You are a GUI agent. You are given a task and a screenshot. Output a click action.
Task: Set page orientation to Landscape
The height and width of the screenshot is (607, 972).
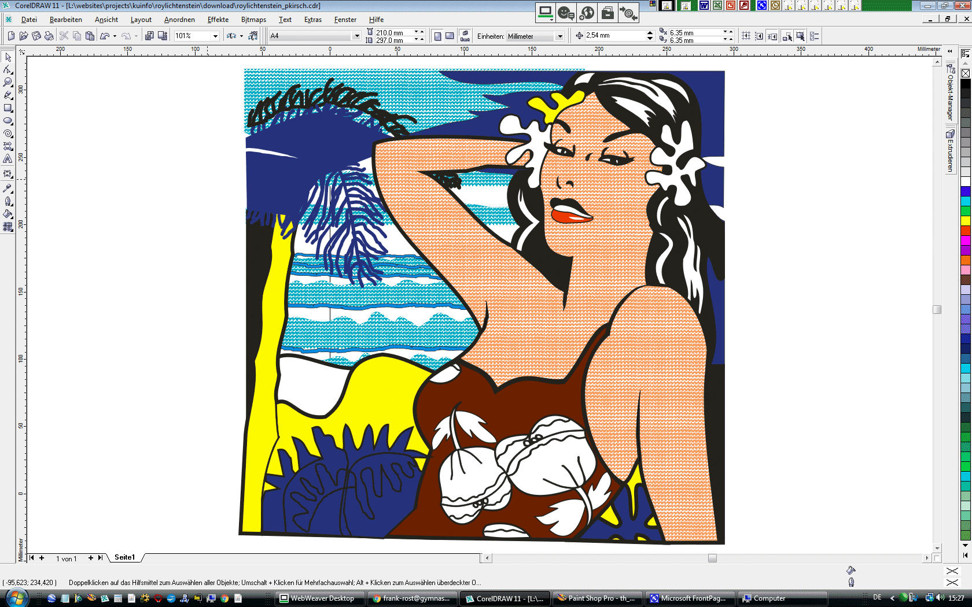coord(450,36)
